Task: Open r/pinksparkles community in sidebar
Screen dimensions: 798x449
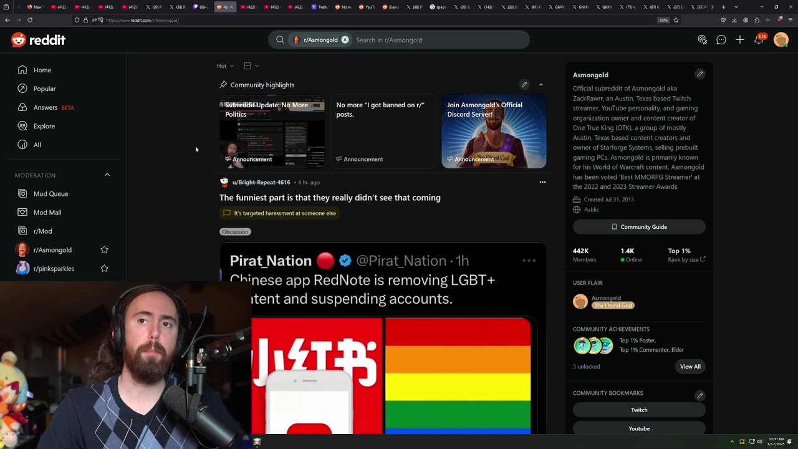Action: coord(54,269)
